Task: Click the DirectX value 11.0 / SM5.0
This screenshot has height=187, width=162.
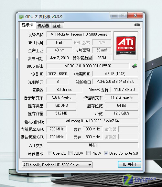Action: [124, 89]
